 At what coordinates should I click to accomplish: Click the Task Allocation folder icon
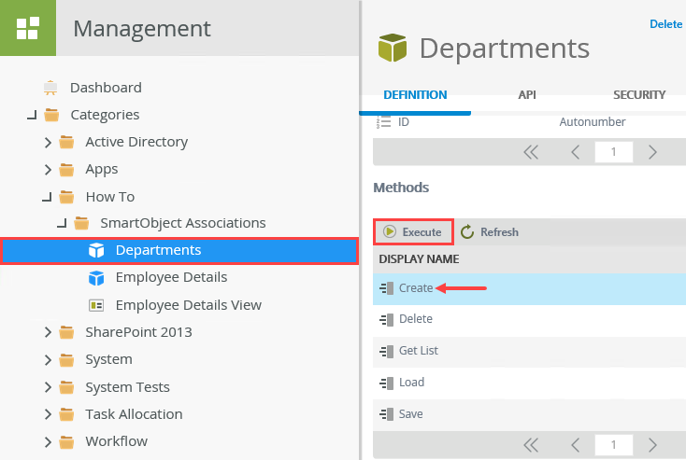66,414
